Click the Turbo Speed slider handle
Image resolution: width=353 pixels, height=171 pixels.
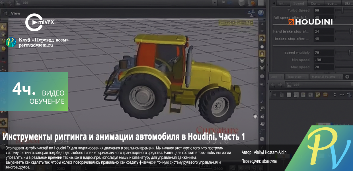click(x=342, y=11)
